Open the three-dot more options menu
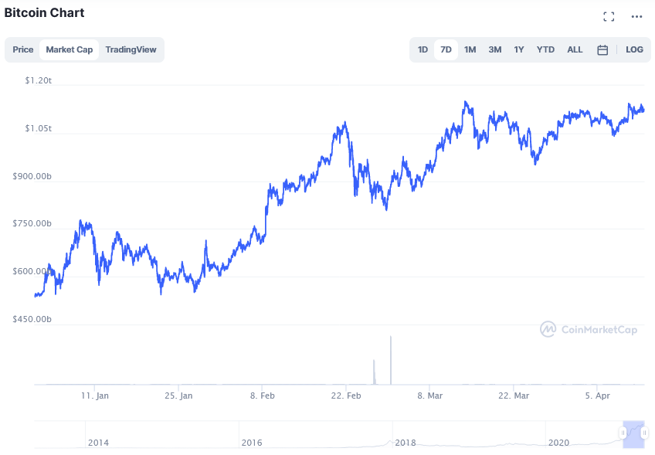The image size is (655, 455). click(x=636, y=17)
